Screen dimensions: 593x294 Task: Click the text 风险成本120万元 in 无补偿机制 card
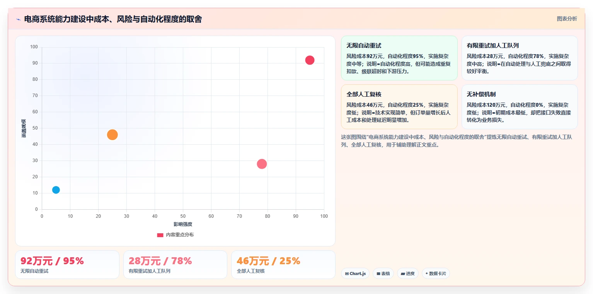pos(486,105)
